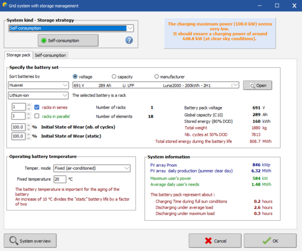This screenshot has width=302, height=251.
Task: Click the green-light Self-consumption button
Action: pos(68,40)
